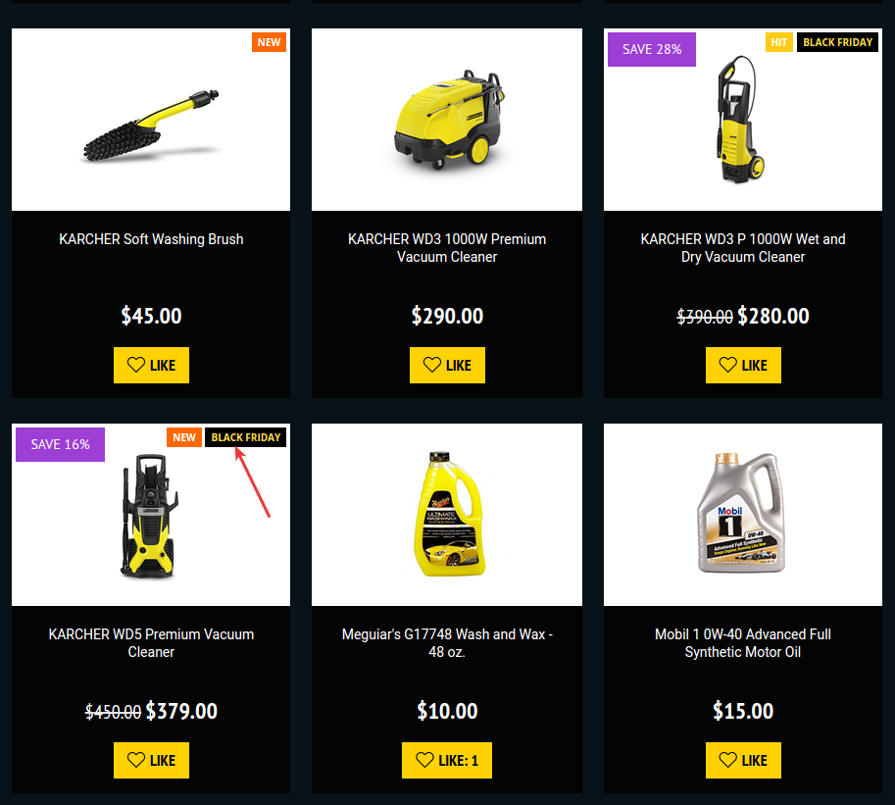Image resolution: width=895 pixels, height=805 pixels.
Task: Open Mobil 1 0W-40 Advanced title link
Action: 743,643
